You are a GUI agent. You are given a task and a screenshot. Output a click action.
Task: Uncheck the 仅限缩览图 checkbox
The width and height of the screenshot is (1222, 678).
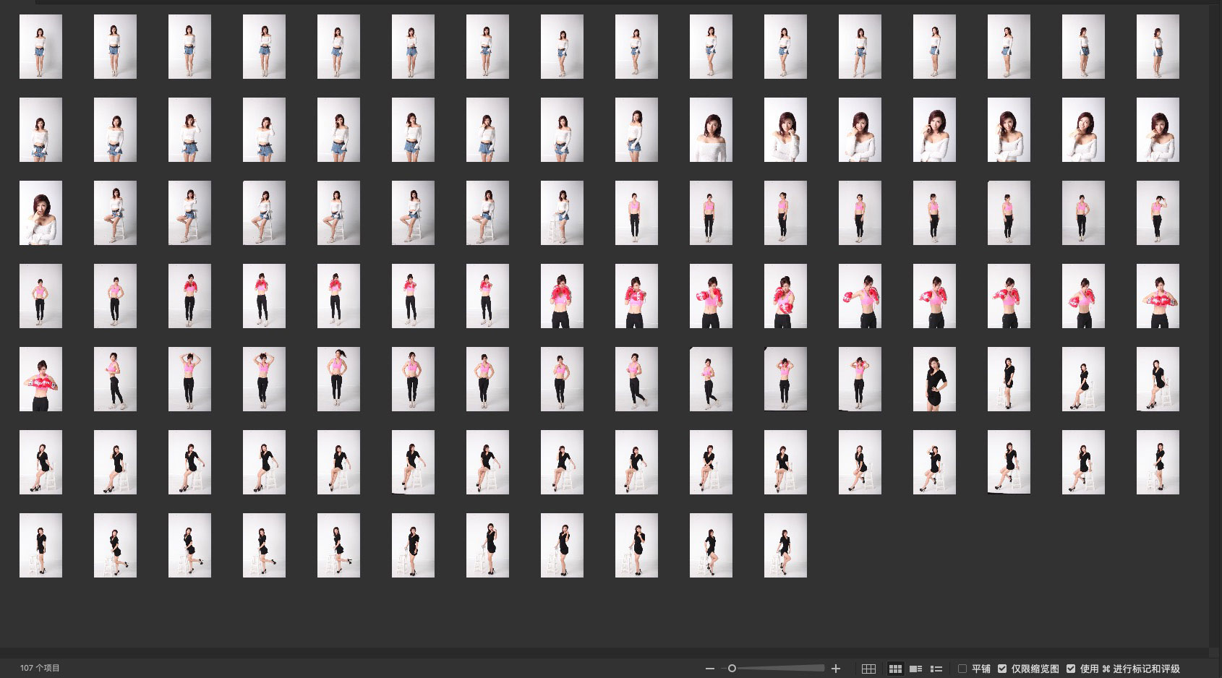tap(1002, 669)
